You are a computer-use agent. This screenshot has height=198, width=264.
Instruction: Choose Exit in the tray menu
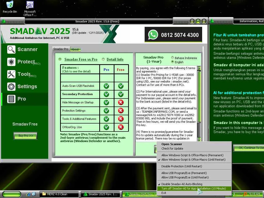tap(194, 193)
